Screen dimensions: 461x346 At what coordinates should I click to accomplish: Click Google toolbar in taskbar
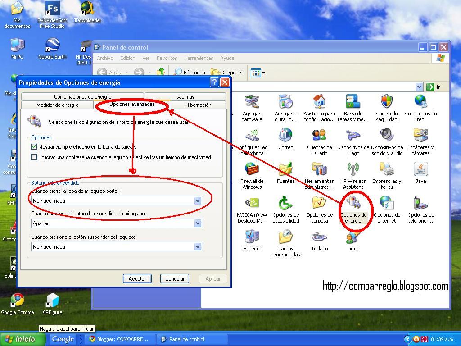click(63, 339)
